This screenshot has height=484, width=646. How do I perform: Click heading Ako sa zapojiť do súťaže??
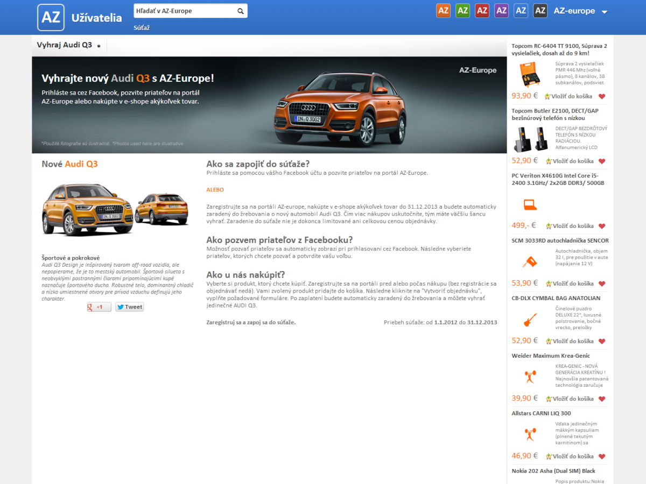tap(258, 163)
